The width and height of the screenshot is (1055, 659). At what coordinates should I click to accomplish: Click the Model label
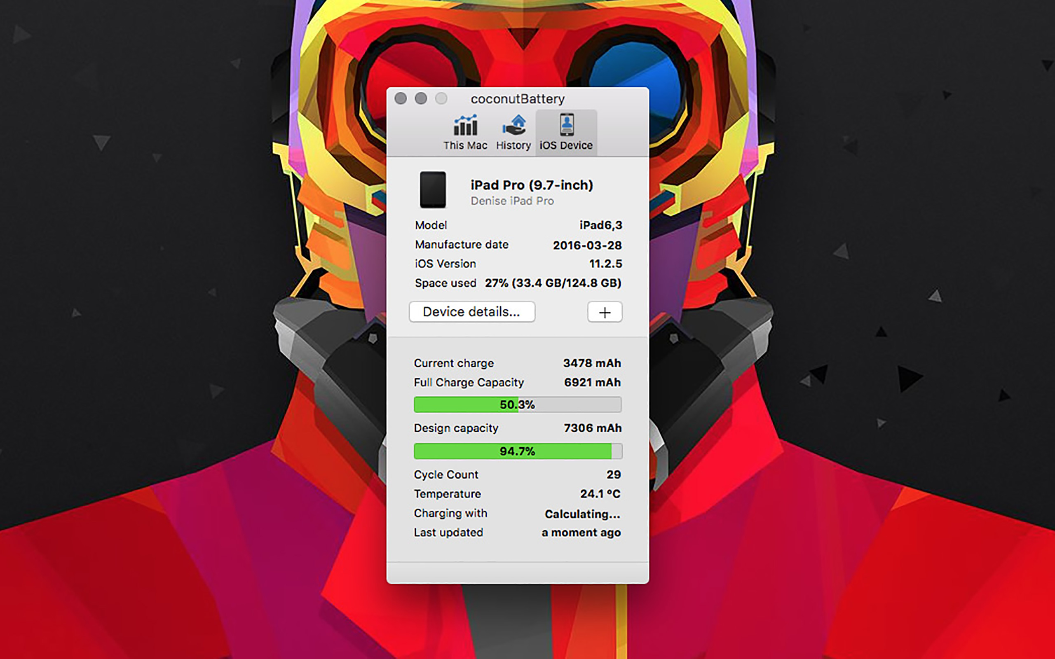click(x=431, y=225)
